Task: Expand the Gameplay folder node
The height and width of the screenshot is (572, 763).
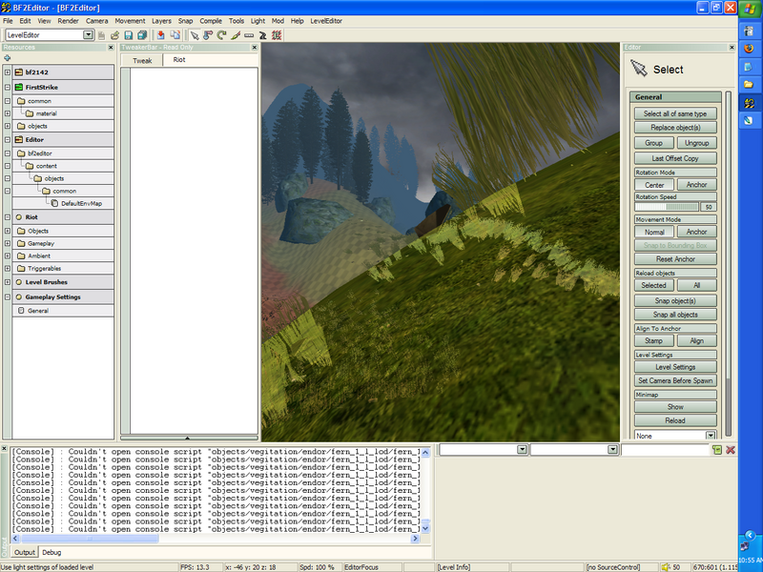Action: [x=8, y=243]
